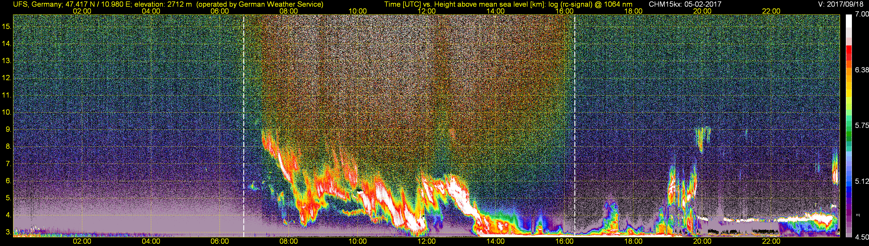Click the white dashed line after 16:00
Viewport: 869px width, 246px height.
[574, 125]
